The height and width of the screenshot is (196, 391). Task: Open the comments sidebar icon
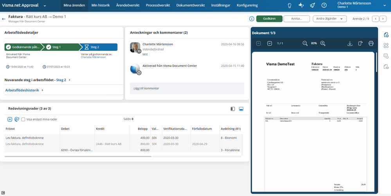tap(386, 56)
